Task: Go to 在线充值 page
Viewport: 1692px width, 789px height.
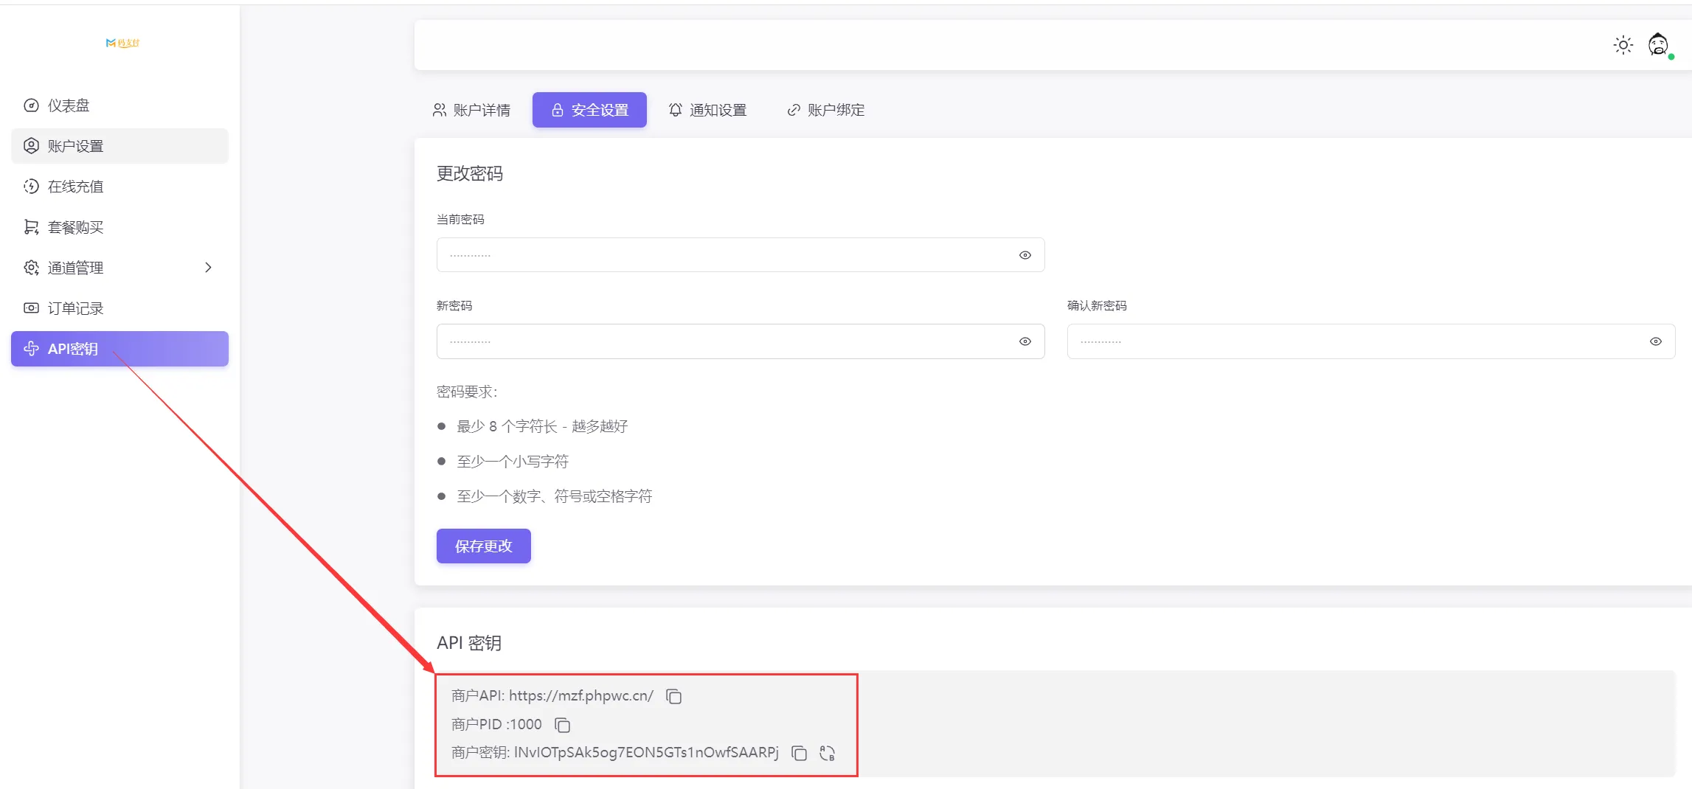Action: click(75, 187)
